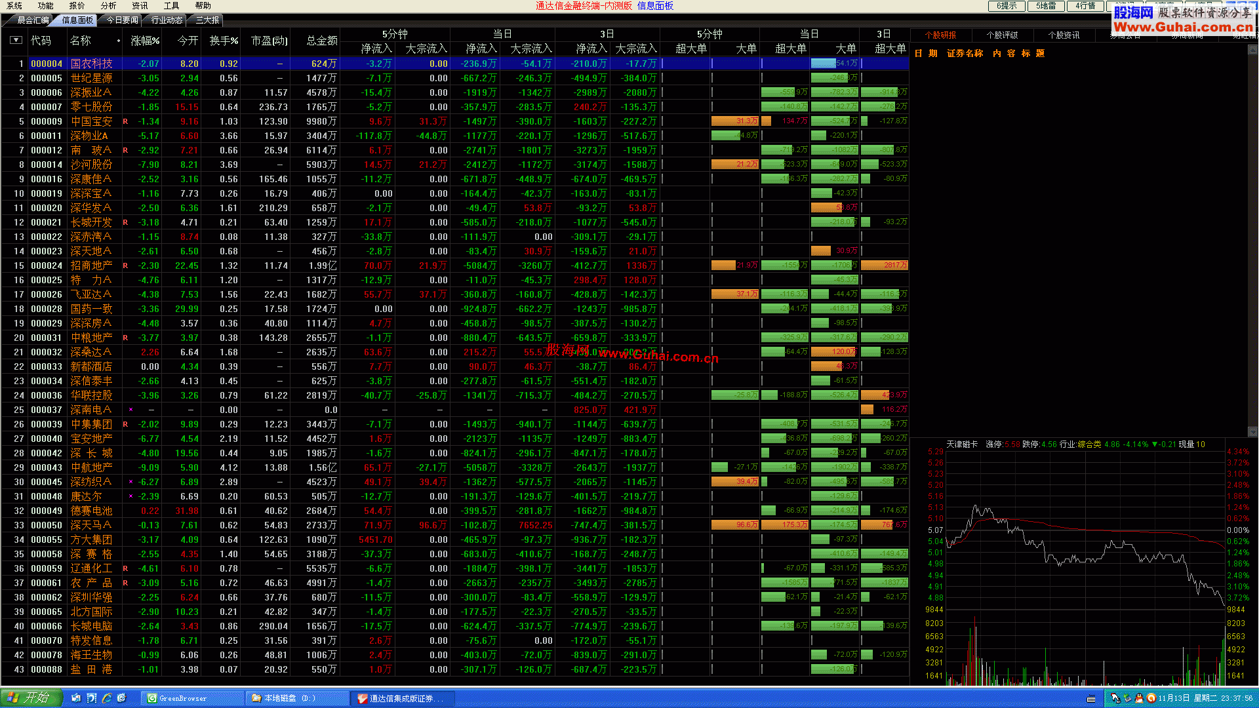
Task: Switch to the 三大报 tab
Action: coord(207,20)
